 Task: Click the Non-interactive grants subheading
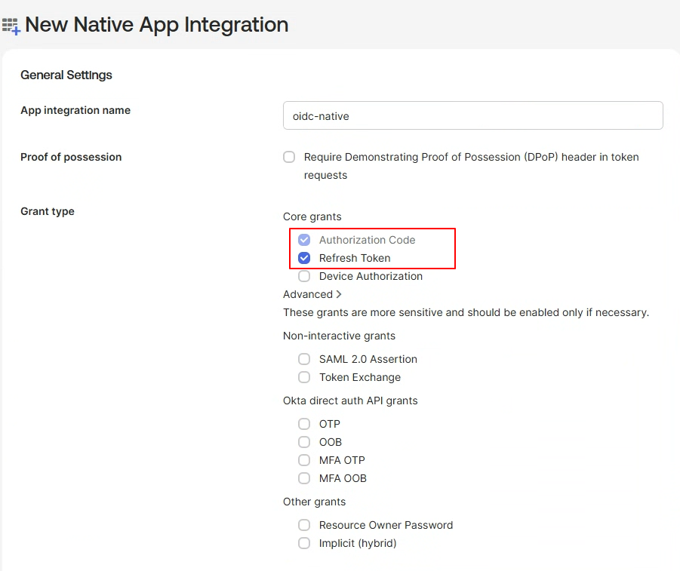(339, 336)
